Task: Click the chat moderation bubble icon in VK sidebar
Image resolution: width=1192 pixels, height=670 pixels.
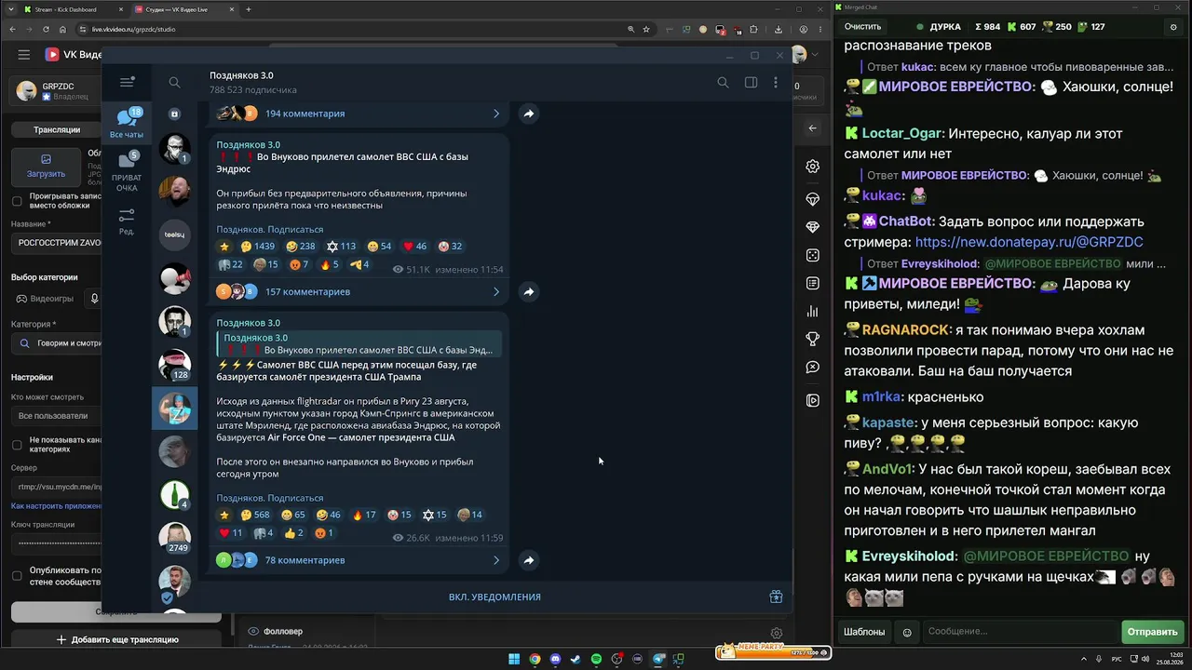Action: [813, 368]
